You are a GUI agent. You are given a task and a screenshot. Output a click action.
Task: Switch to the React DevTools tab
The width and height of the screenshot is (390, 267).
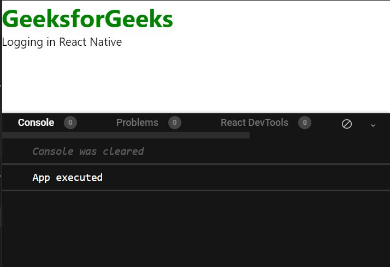click(x=255, y=123)
